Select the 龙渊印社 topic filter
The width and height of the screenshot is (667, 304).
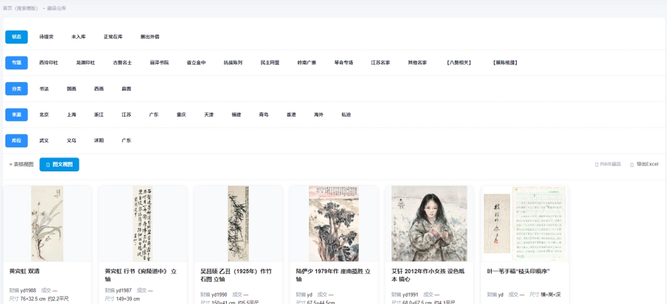click(85, 63)
